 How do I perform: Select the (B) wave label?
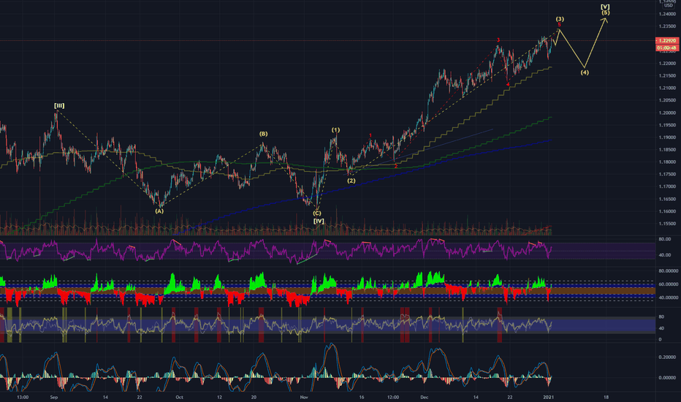(x=263, y=134)
